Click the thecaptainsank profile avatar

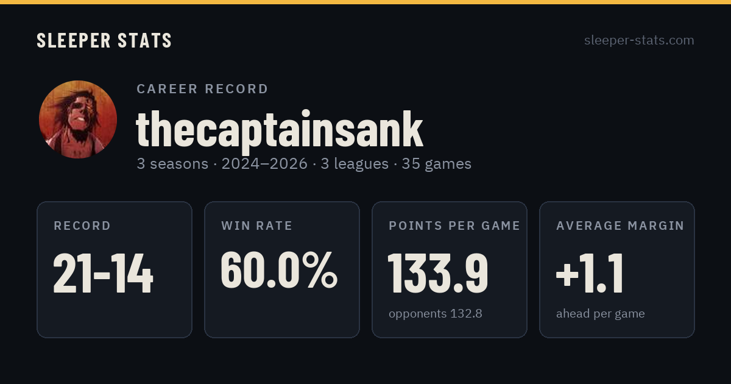point(78,119)
